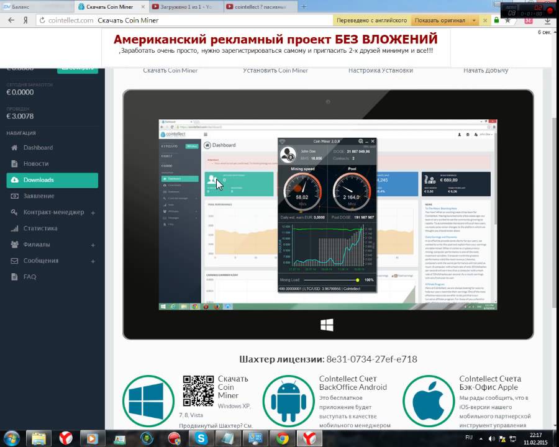The height and width of the screenshot is (447, 559).
Task: Click the Заявление money icon
Action: pos(14,196)
